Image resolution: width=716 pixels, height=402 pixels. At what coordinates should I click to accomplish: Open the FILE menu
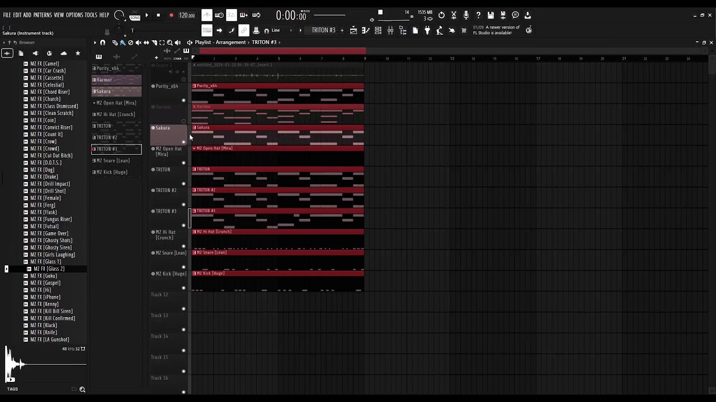(x=7, y=15)
